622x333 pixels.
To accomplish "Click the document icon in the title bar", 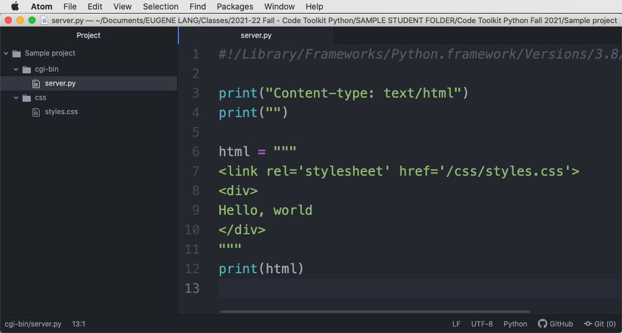I will 44,20.
